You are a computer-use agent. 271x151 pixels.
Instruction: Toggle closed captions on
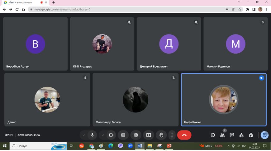pos(123,135)
